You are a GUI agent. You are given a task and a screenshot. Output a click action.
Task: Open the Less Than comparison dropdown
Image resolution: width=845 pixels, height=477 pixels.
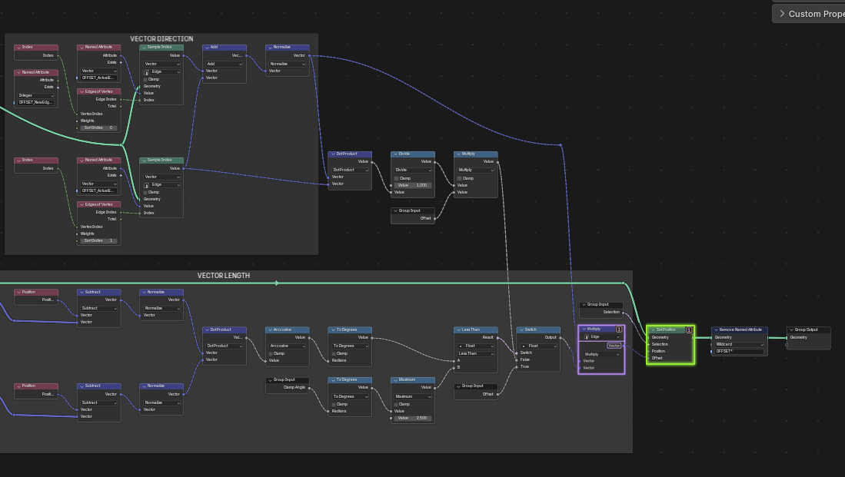[475, 353]
